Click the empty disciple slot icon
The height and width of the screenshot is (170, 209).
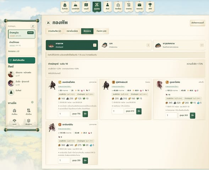(11, 92)
